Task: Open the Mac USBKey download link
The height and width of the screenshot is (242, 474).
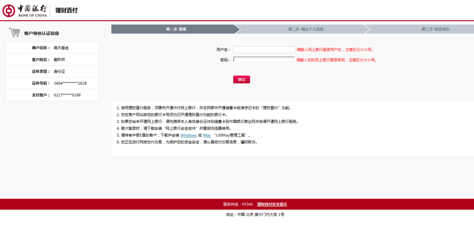Action: click(x=207, y=135)
